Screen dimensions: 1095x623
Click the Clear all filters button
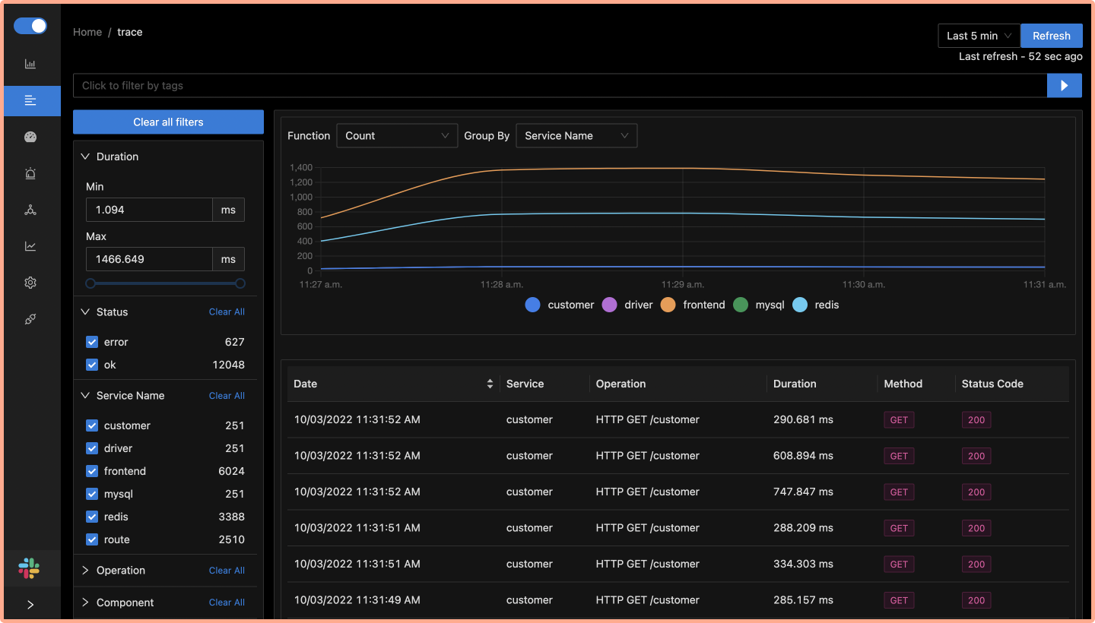tap(168, 122)
